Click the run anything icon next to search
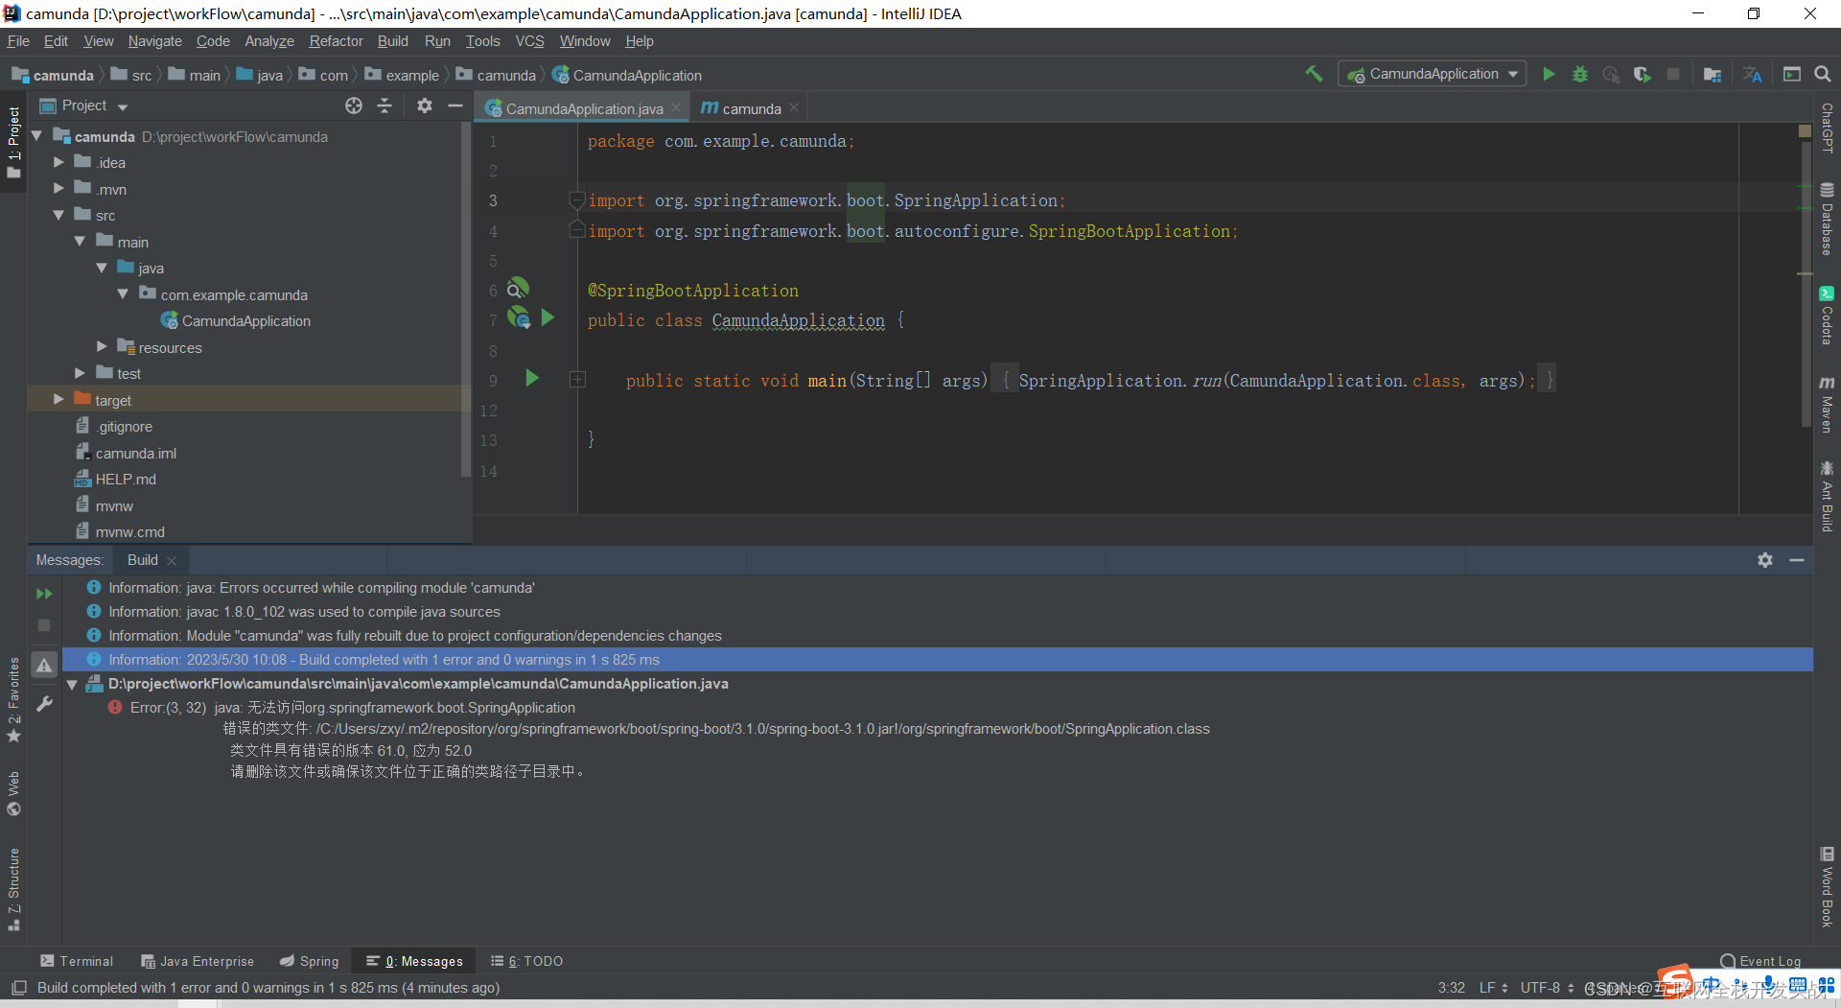 point(1792,74)
